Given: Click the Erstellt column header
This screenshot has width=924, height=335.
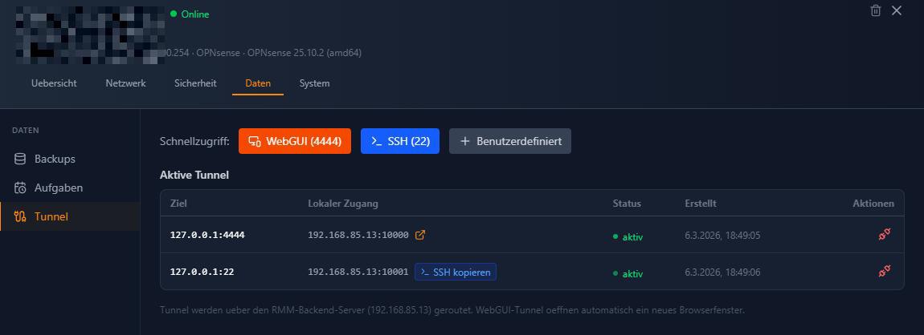Looking at the screenshot, I should [701, 204].
